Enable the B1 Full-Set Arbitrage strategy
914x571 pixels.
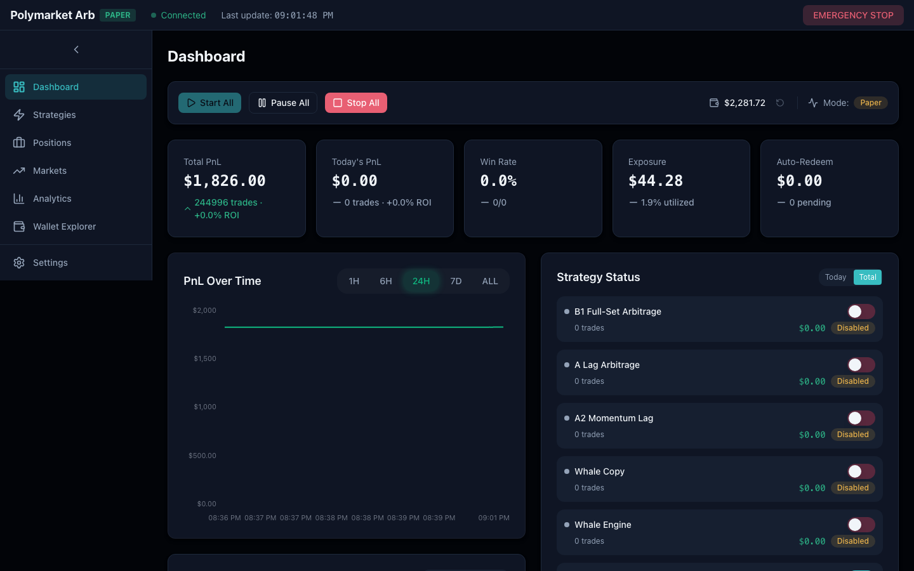[861, 312]
